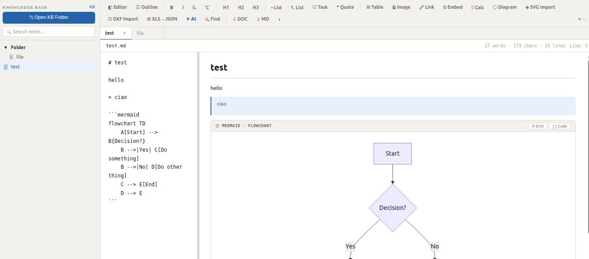Insert a Table

tap(375, 7)
